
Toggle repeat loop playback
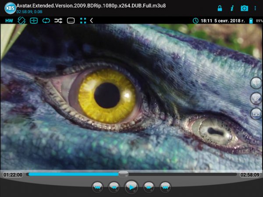point(46,21)
